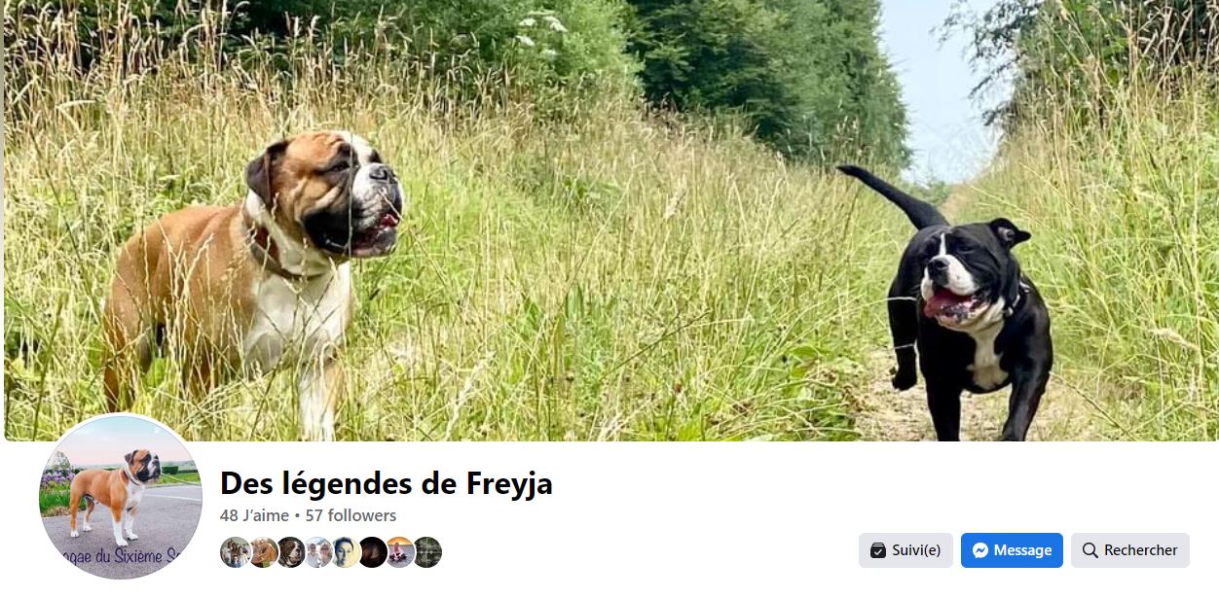Screen dimensions: 1219x598
Task: Open follower avatar with sunset beach photo
Action: pyautogui.click(x=400, y=552)
